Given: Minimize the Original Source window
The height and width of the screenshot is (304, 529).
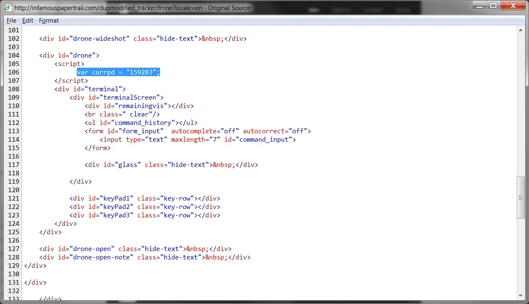Looking at the screenshot, I should [479, 5].
